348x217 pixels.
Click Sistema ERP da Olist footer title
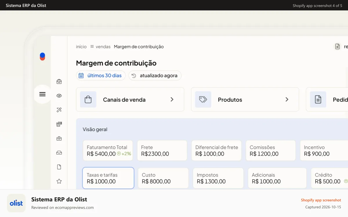click(59, 199)
